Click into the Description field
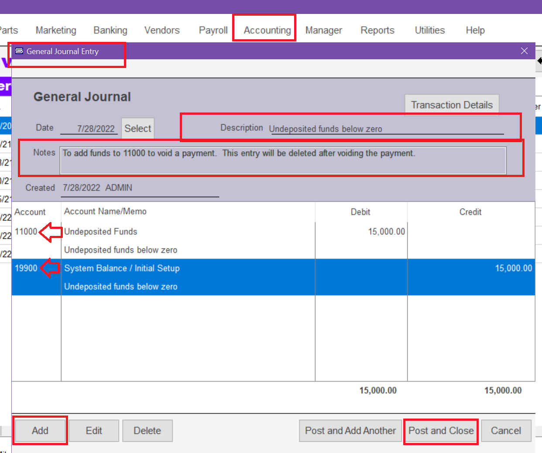 [386, 129]
